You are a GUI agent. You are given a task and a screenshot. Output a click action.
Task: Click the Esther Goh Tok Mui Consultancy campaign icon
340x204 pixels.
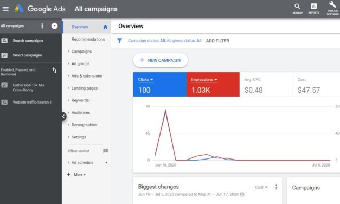click(4, 85)
